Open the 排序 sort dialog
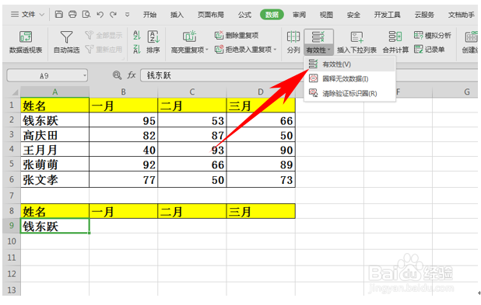 (x=153, y=42)
